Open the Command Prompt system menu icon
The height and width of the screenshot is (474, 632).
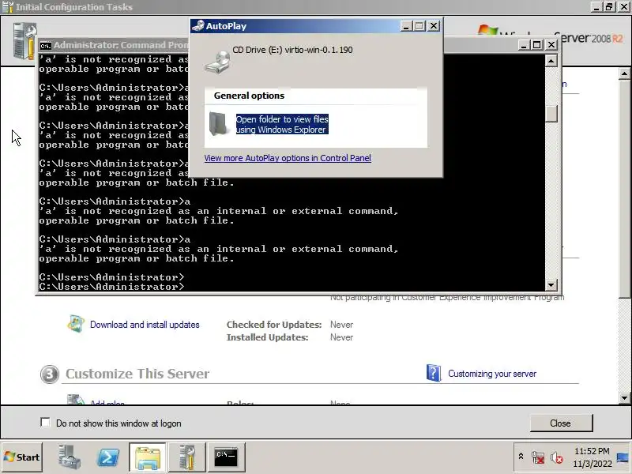click(46, 46)
